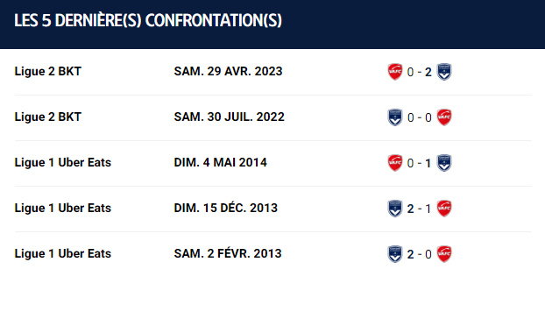Click Bordeaux crest in 2 Févr. 2013 row

coord(395,254)
